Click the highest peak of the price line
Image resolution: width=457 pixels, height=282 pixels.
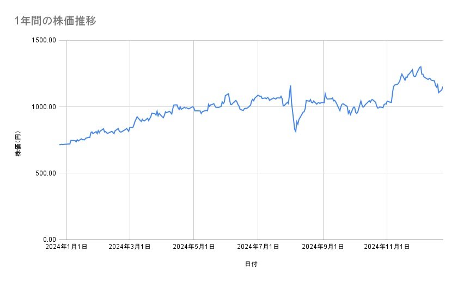(421, 67)
